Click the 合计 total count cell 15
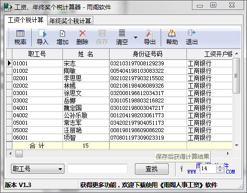This screenshot has width=247, height=193. click(x=86, y=145)
